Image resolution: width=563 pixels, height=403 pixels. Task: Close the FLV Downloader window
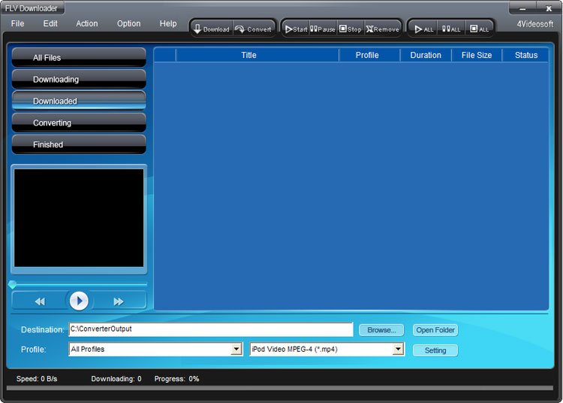pos(549,8)
